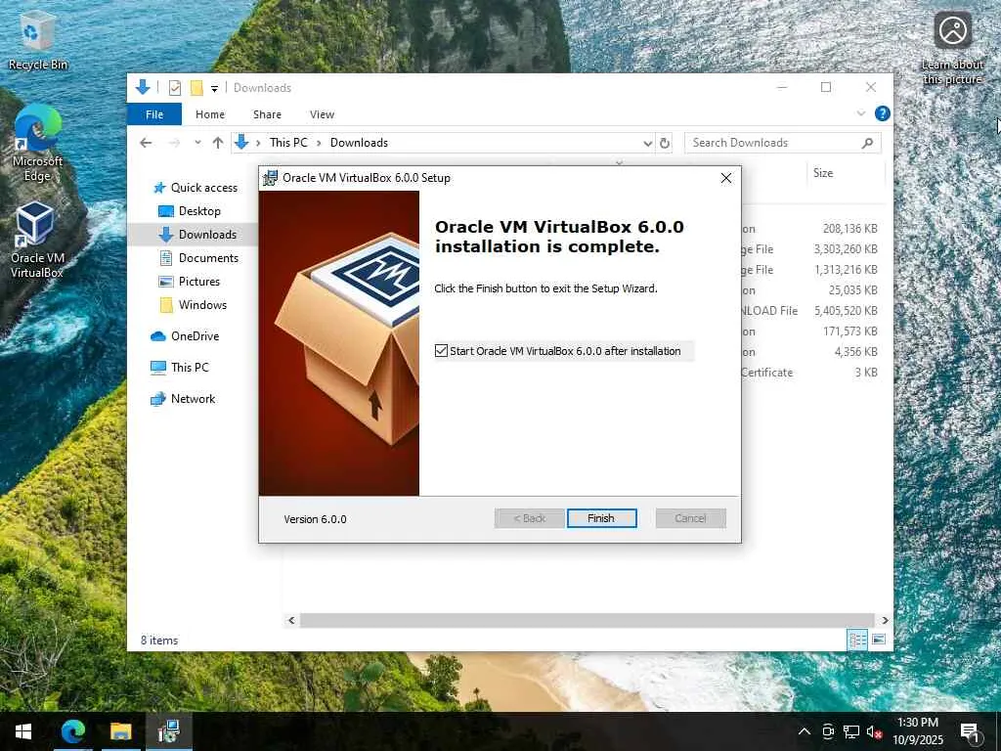The image size is (1001, 751).
Task: Click the Meet Now tray icon
Action: [x=828, y=731]
